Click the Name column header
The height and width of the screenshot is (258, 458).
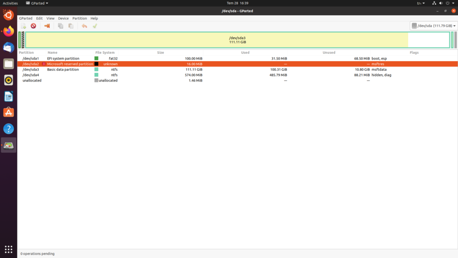point(52,52)
